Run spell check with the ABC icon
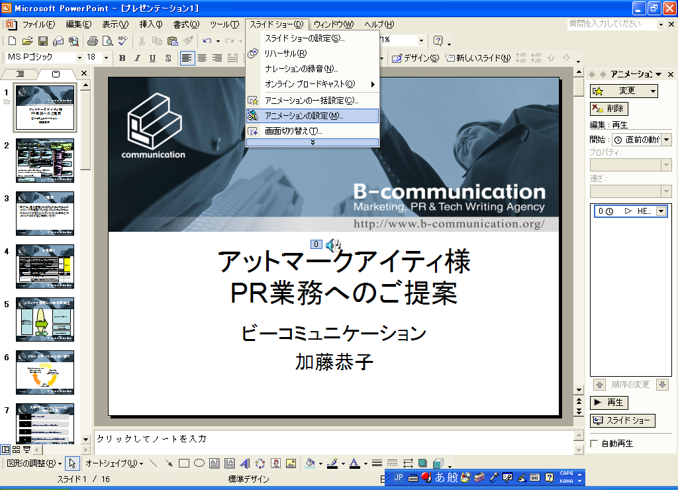 pyautogui.click(x=122, y=41)
